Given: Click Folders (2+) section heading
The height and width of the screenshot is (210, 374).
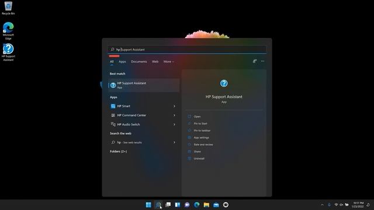Looking at the screenshot, I should tap(118, 152).
